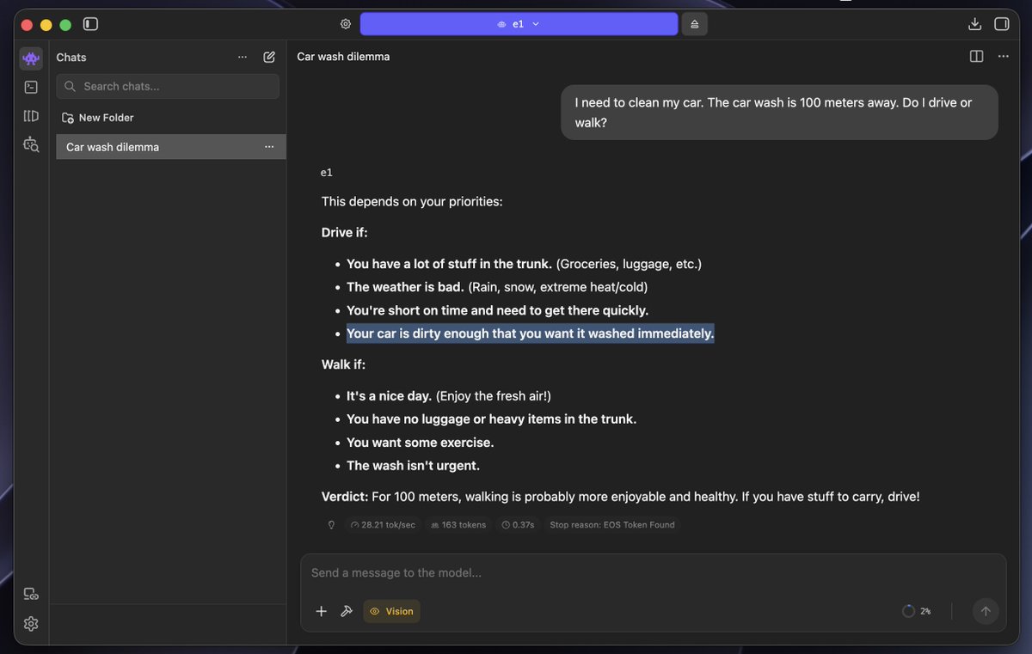This screenshot has height=654, width=1032.
Task: Select the Car wash dilemma chat
Action: coord(171,147)
